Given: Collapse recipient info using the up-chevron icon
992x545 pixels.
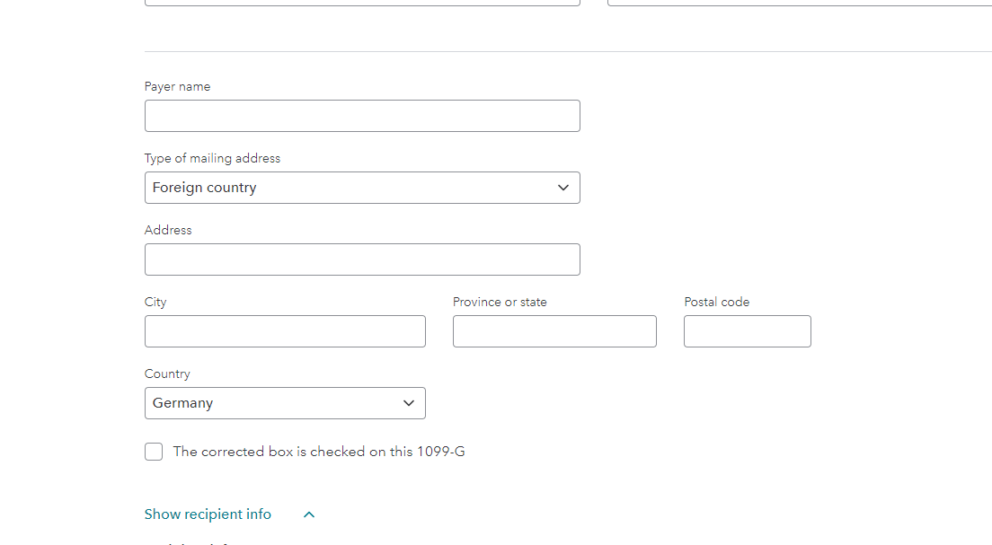Looking at the screenshot, I should point(309,514).
